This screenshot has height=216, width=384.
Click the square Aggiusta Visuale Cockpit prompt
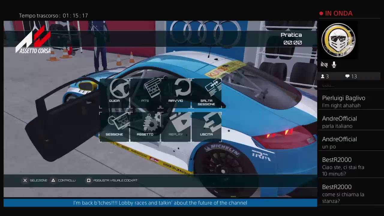click(x=112, y=180)
